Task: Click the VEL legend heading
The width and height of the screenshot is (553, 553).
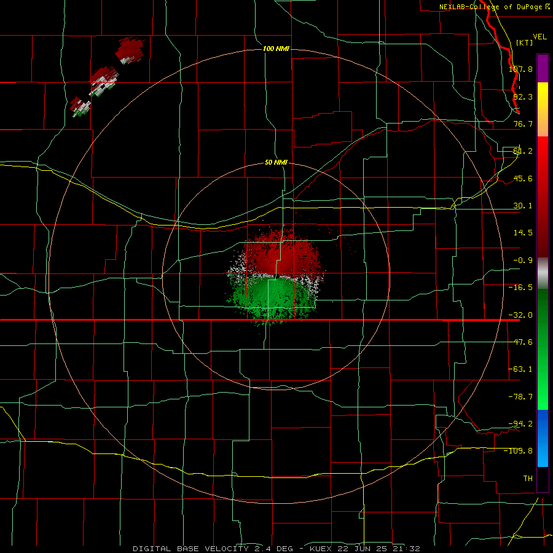Action: tap(539, 37)
